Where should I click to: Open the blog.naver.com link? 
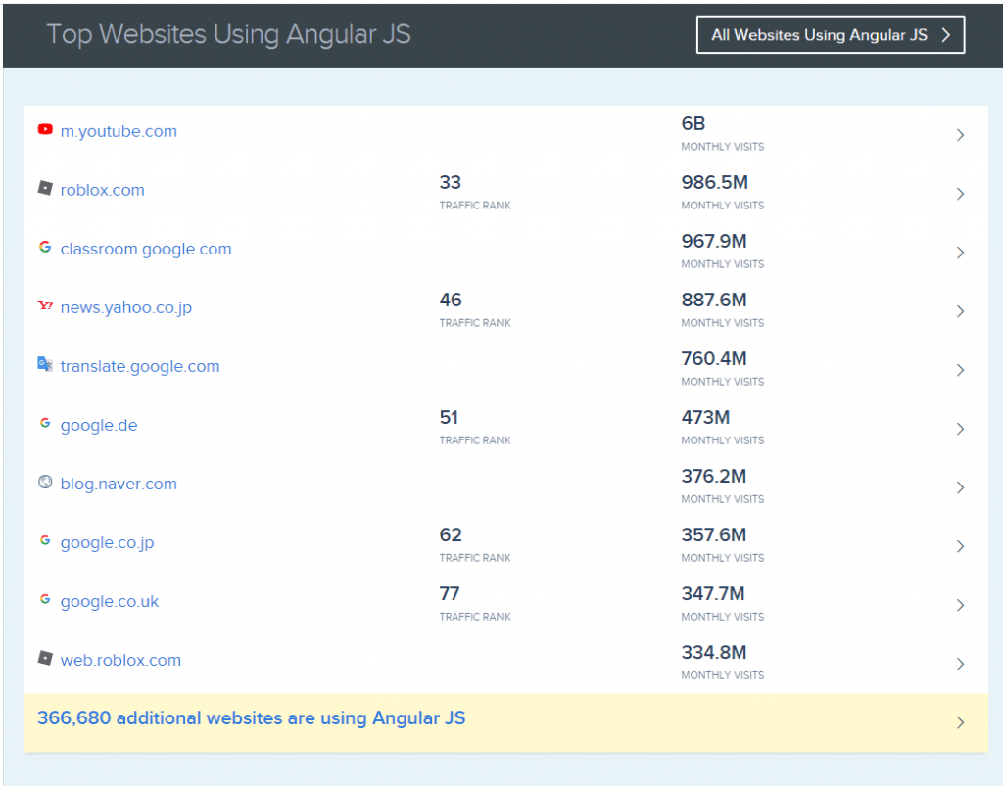(119, 484)
